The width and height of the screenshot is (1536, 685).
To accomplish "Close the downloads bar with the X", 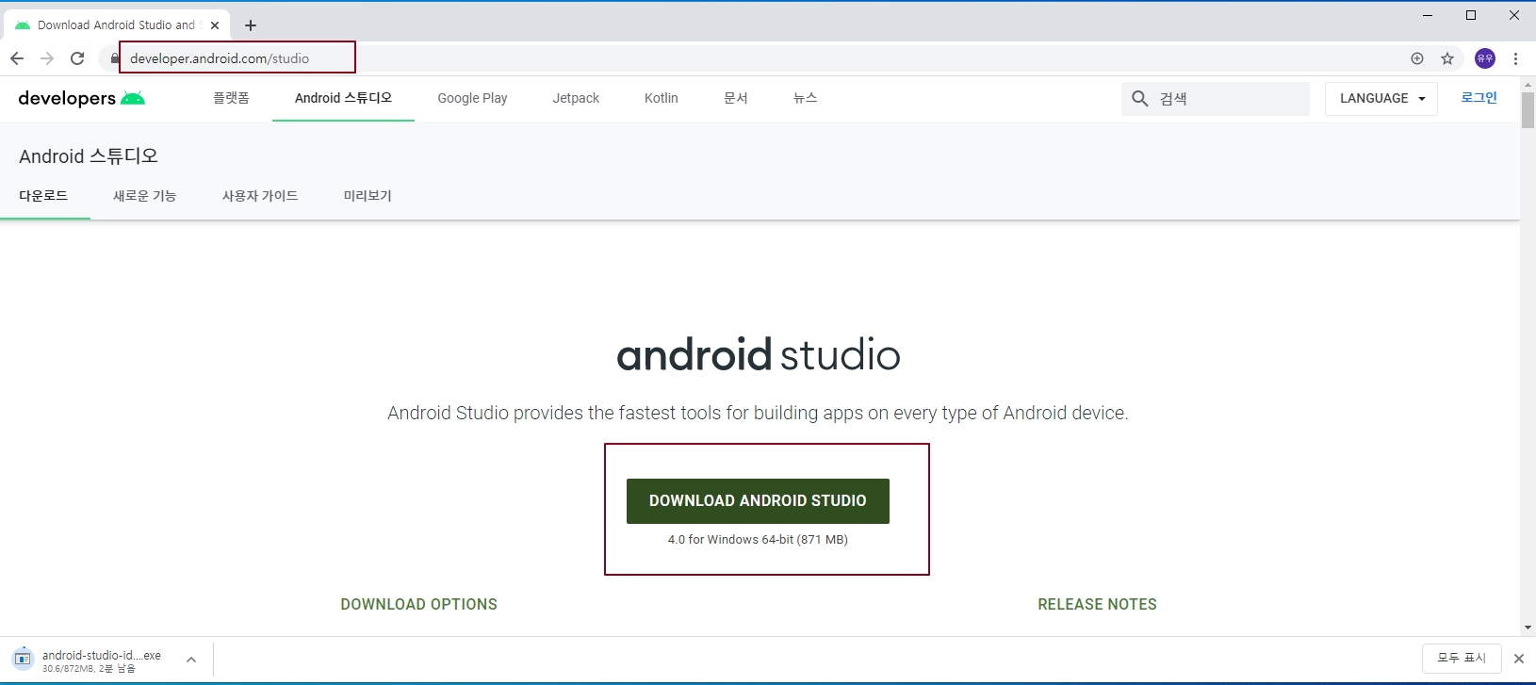I will click(1519, 659).
